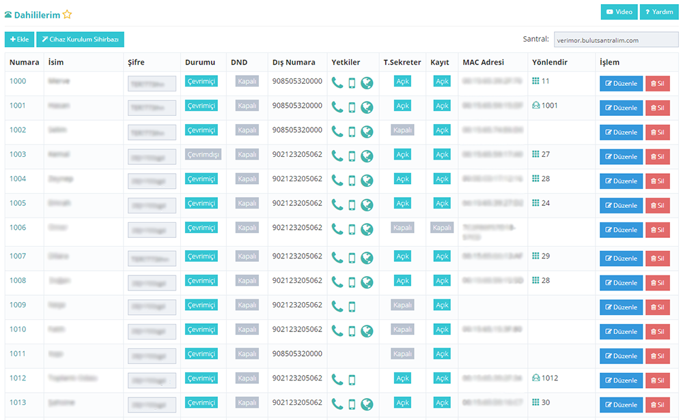Click the voicemail icon beside forward 1001
683x420 pixels.
click(x=535, y=106)
